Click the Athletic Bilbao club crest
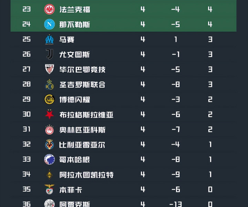Screen dimensions: 248x207 50,69
